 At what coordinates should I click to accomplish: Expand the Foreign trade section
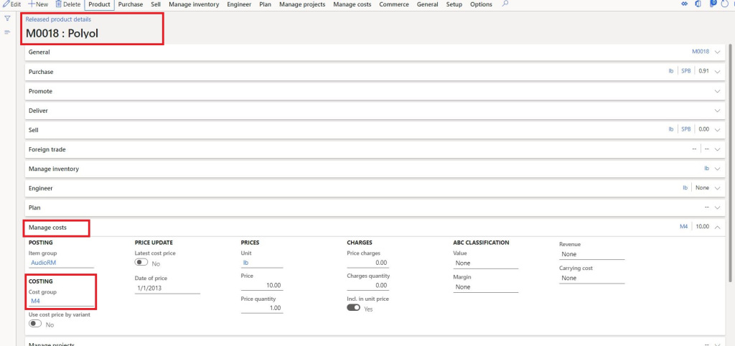[717, 149]
